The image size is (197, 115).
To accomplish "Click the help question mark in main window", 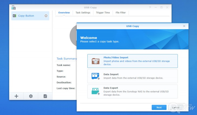I will [150, 7].
